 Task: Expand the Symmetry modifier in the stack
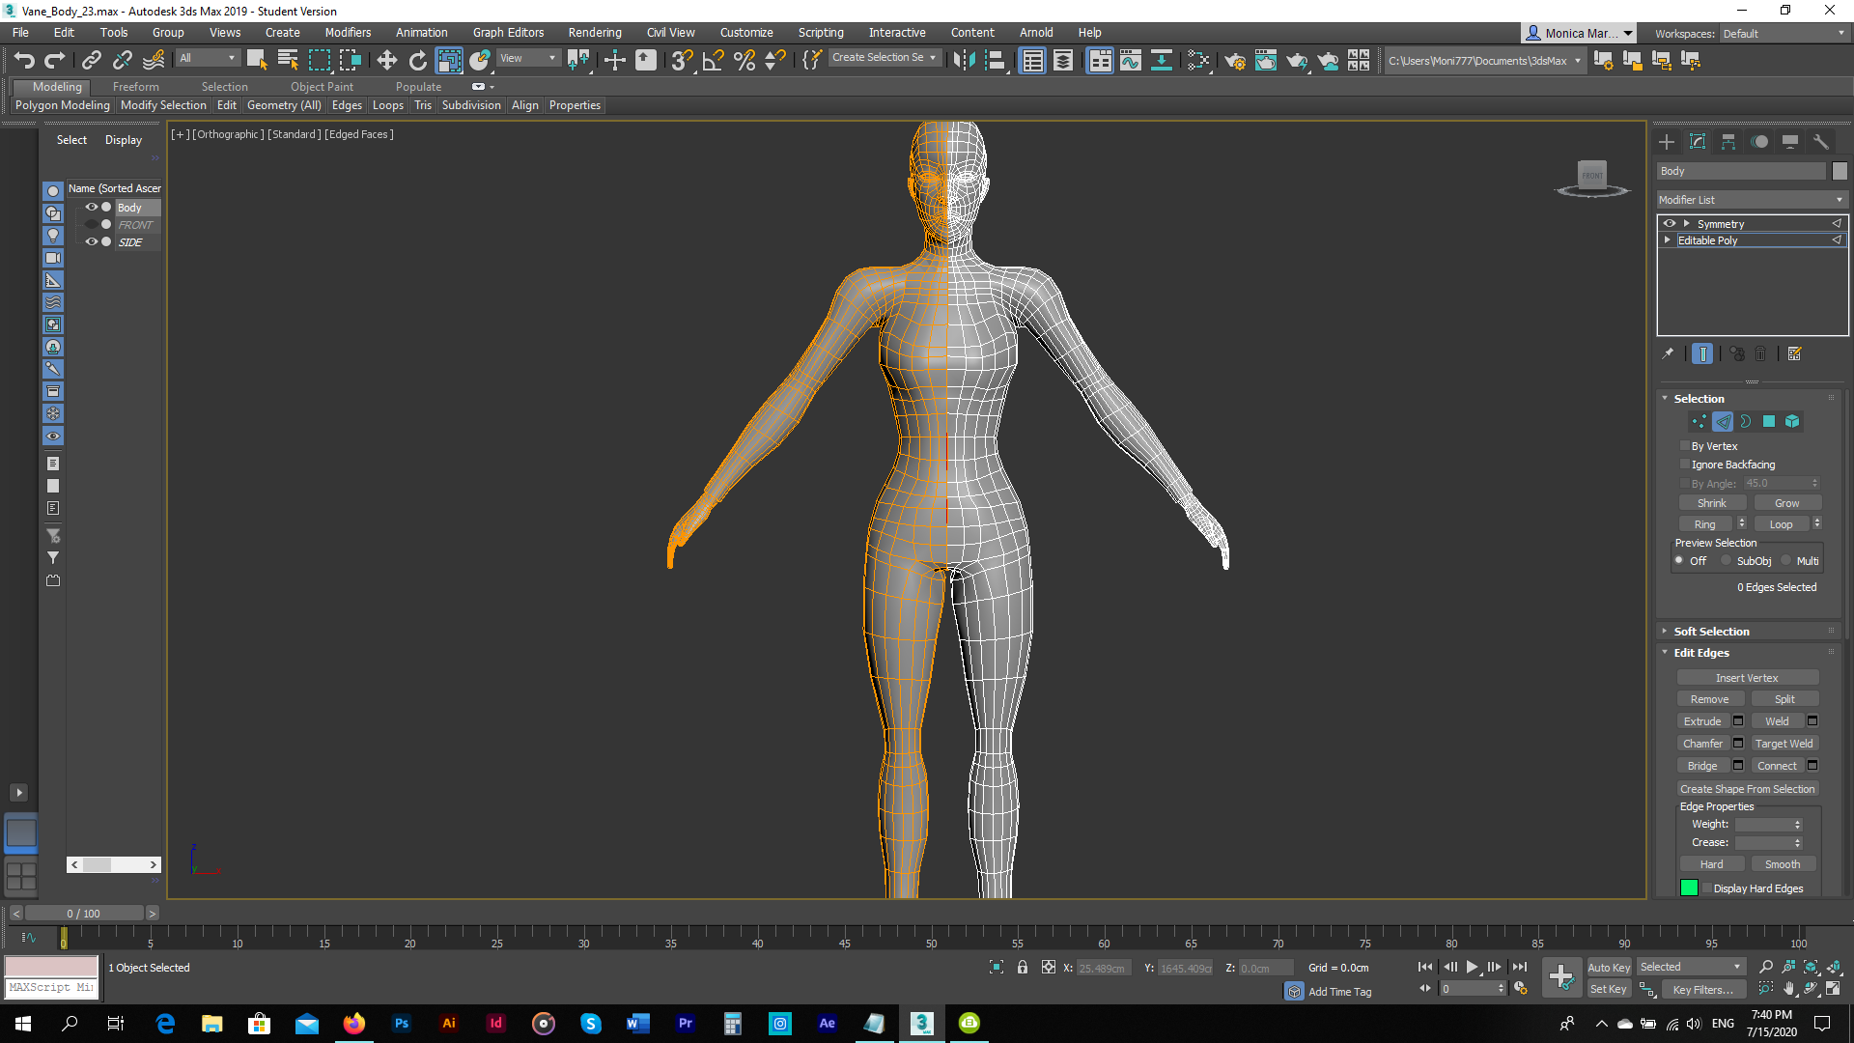tap(1686, 224)
